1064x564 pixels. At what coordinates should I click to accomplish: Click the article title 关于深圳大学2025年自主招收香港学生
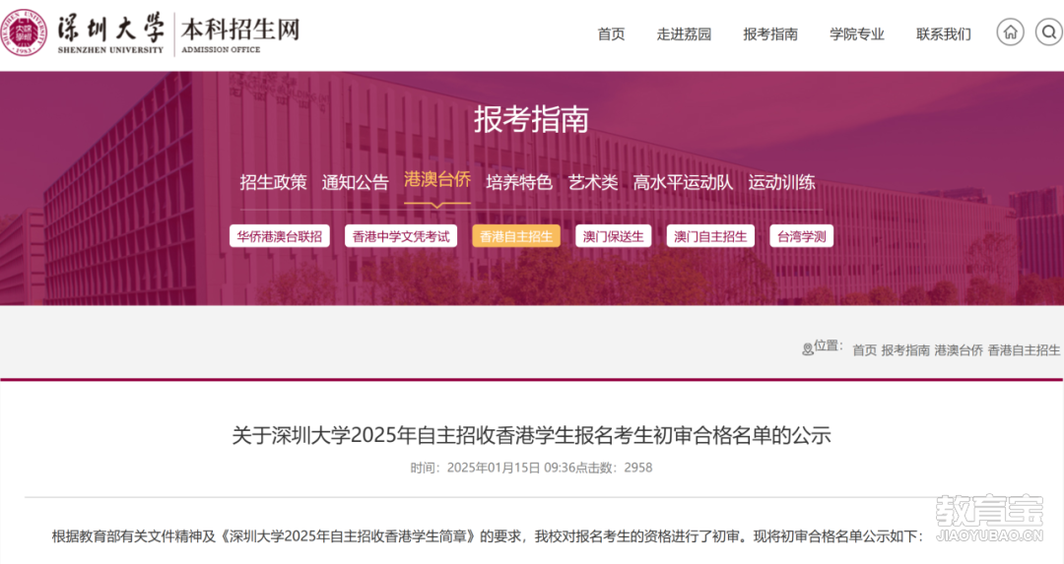click(x=531, y=434)
